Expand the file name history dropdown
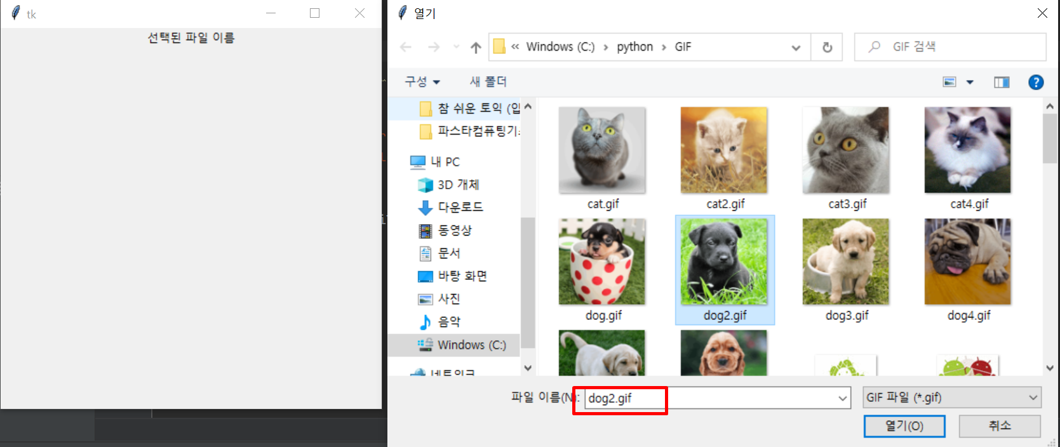Screen dimensions: 1060x447 pos(843,398)
